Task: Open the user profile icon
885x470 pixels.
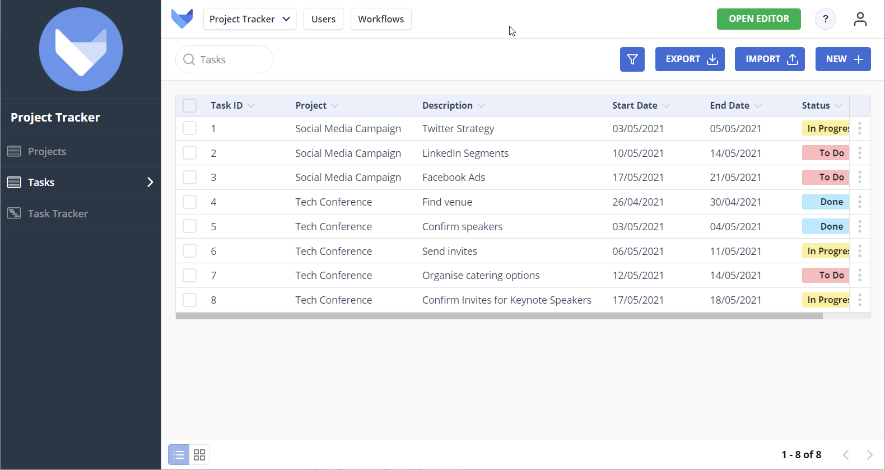Action: [x=860, y=19]
